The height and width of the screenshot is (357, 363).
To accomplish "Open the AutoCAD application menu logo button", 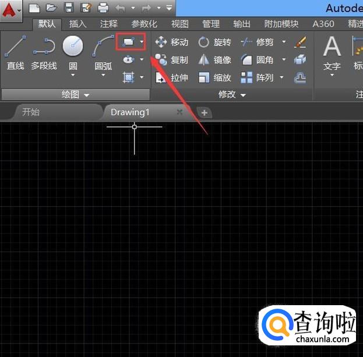I will pyautogui.click(x=11, y=10).
